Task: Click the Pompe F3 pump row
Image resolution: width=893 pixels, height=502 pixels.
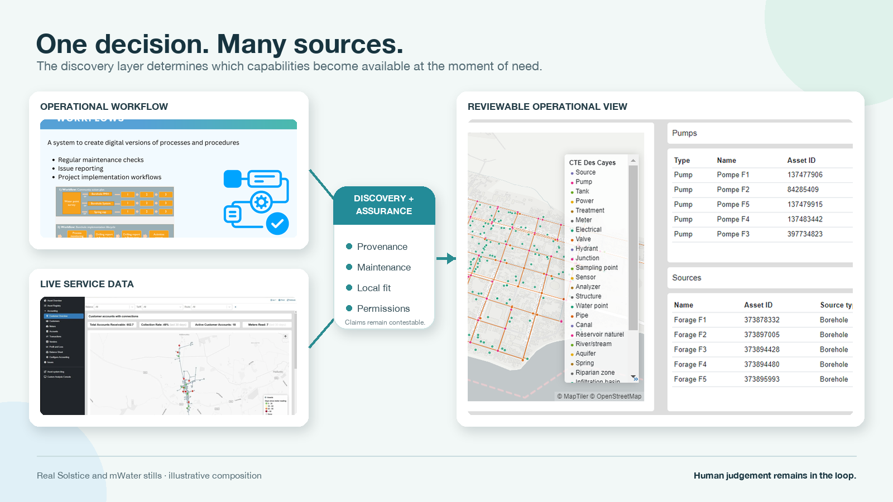Action: pos(762,234)
